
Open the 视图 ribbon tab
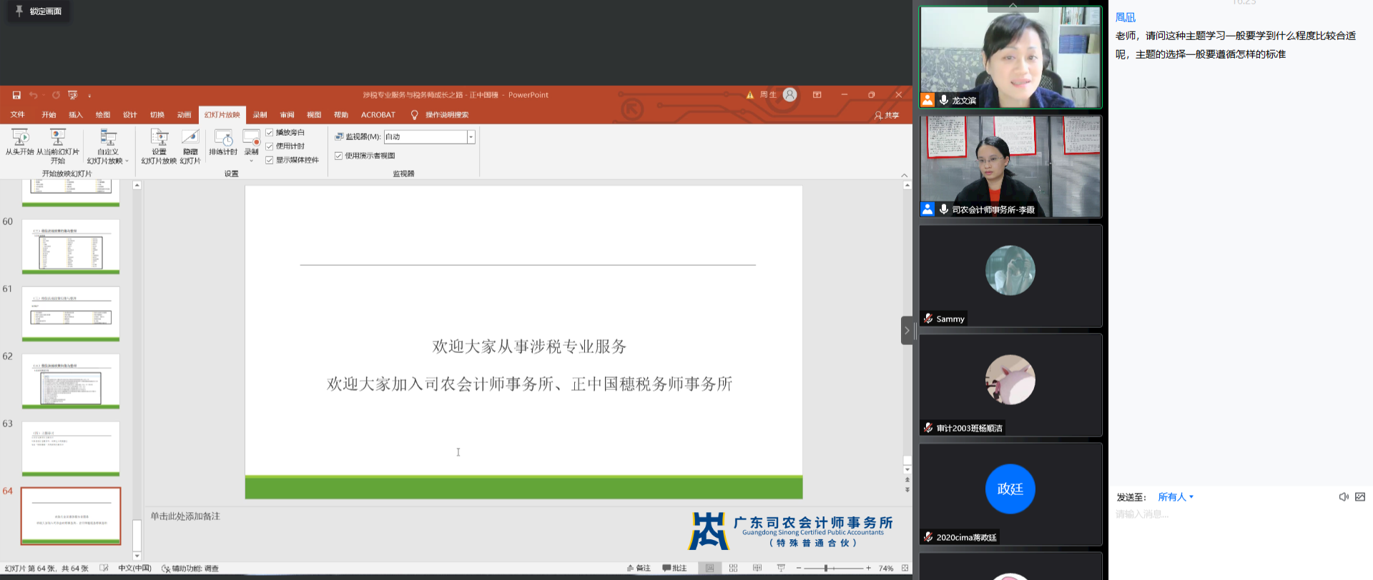pos(314,115)
